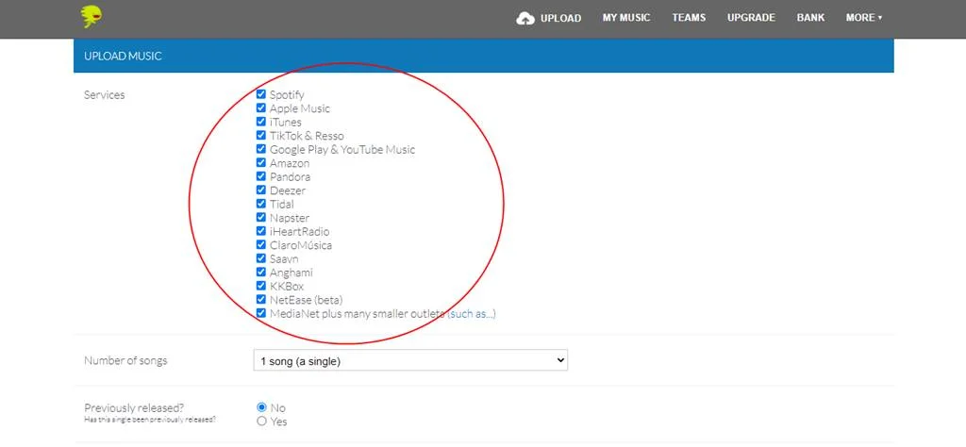Click the Services label
The image size is (966, 447).
tap(104, 95)
